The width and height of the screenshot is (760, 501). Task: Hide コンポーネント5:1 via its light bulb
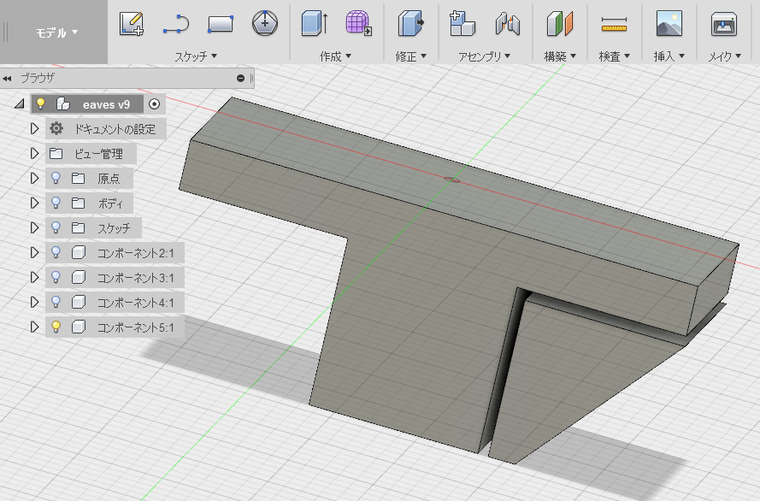point(56,327)
